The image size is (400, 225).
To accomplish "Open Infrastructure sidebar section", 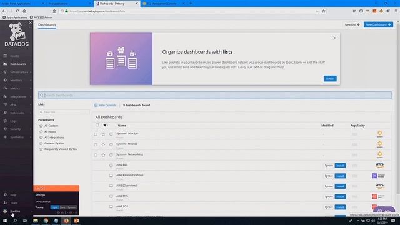I will 19,72.
